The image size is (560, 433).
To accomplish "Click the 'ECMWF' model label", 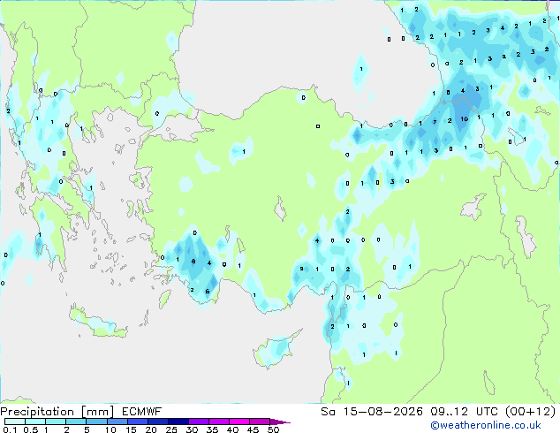I will (142, 412).
